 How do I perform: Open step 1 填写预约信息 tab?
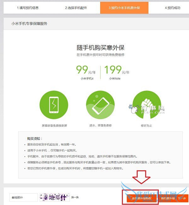(x=28, y=8)
